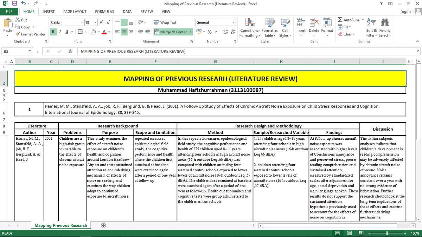Expand the formula bar

[418, 51]
